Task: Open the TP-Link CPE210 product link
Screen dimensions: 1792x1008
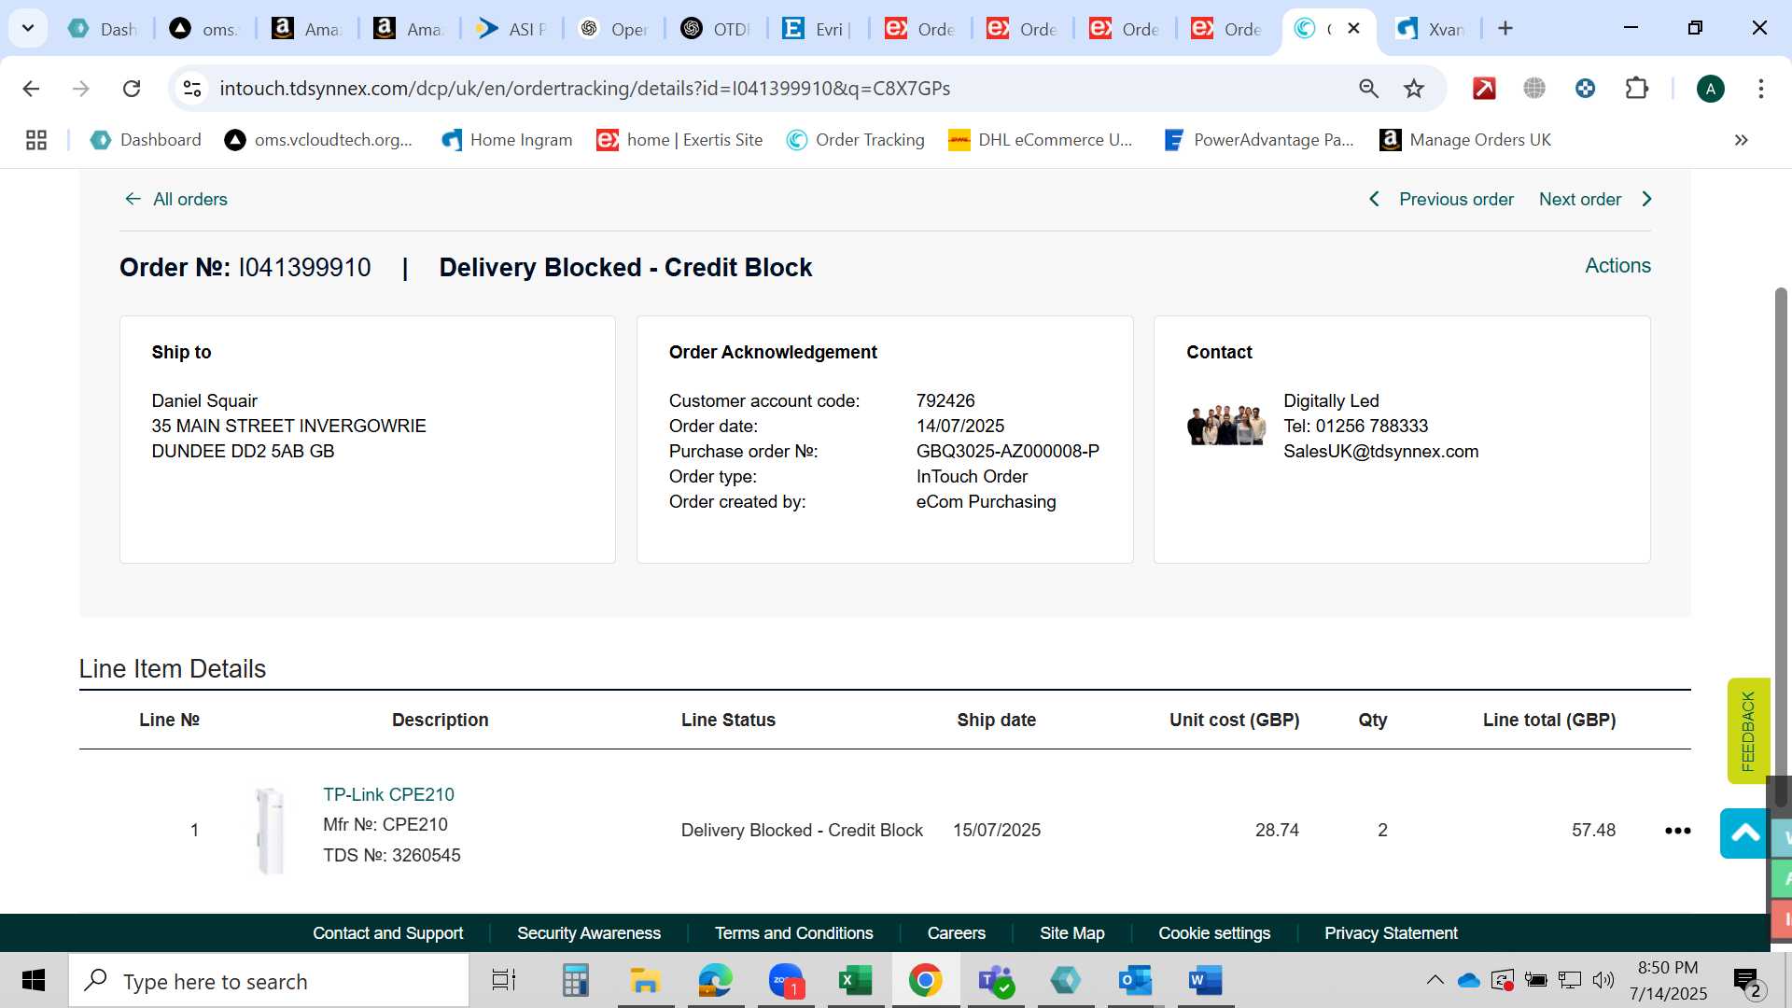Action: [x=388, y=794]
